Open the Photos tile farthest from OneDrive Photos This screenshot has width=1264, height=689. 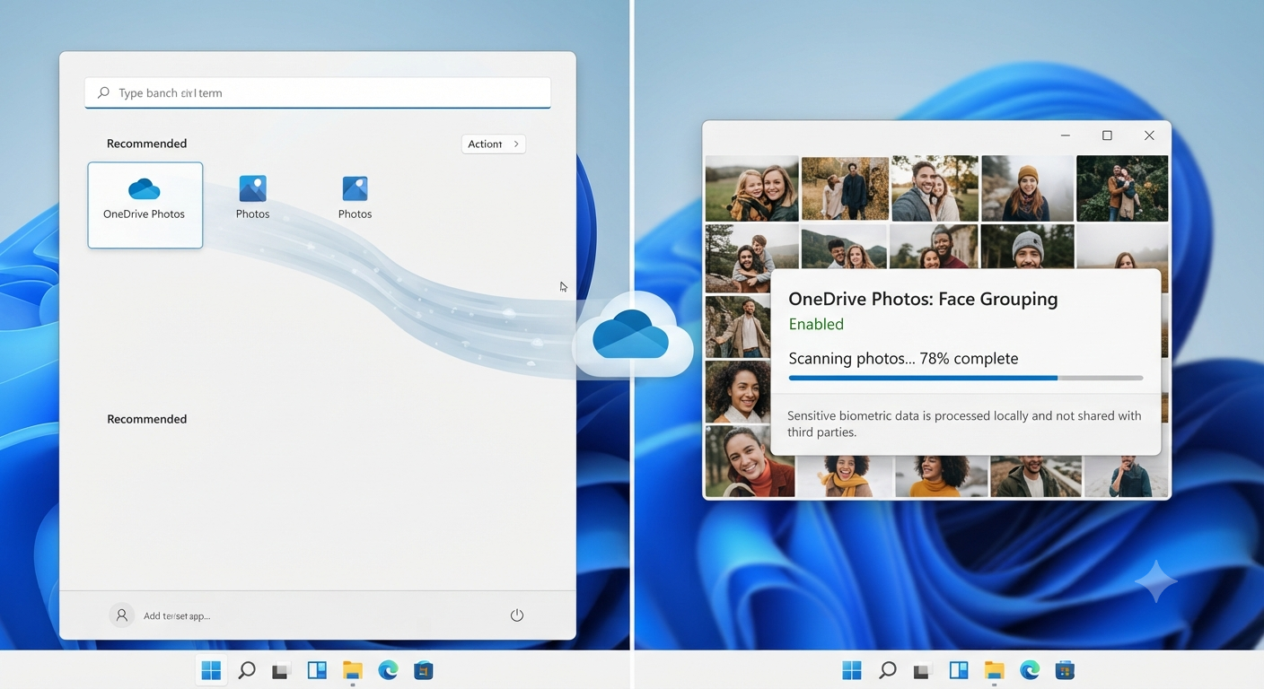tap(355, 197)
